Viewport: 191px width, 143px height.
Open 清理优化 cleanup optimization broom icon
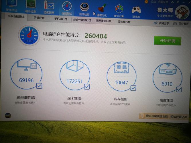click(102, 10)
